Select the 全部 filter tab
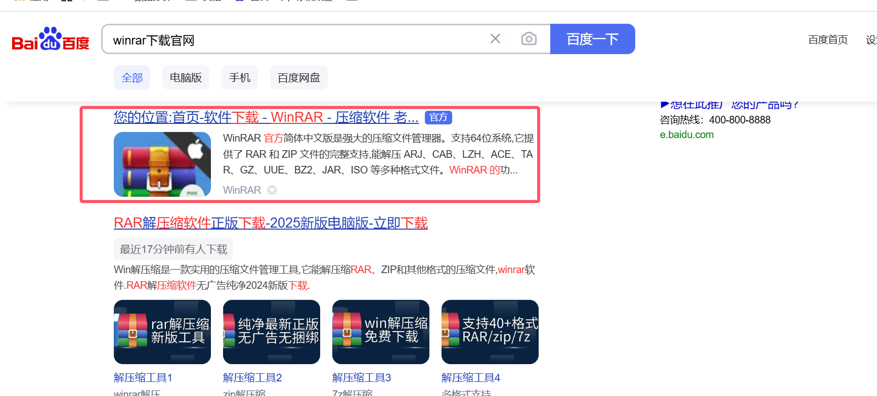 click(x=132, y=77)
